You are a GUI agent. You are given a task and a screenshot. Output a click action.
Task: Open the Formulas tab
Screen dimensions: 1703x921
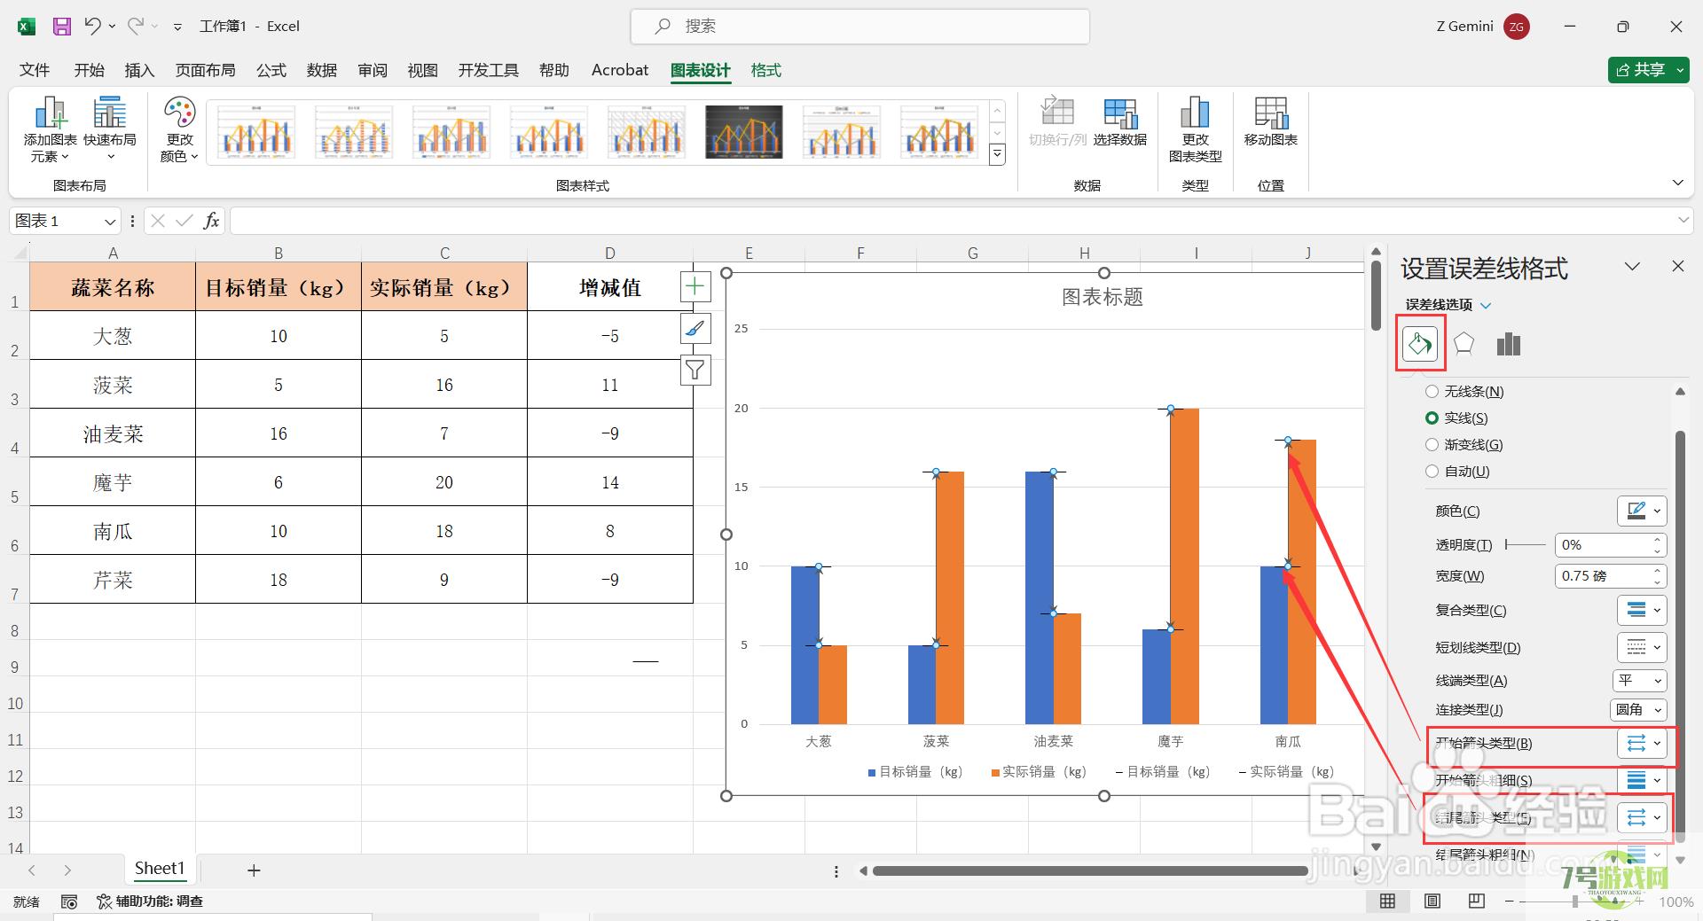(271, 70)
